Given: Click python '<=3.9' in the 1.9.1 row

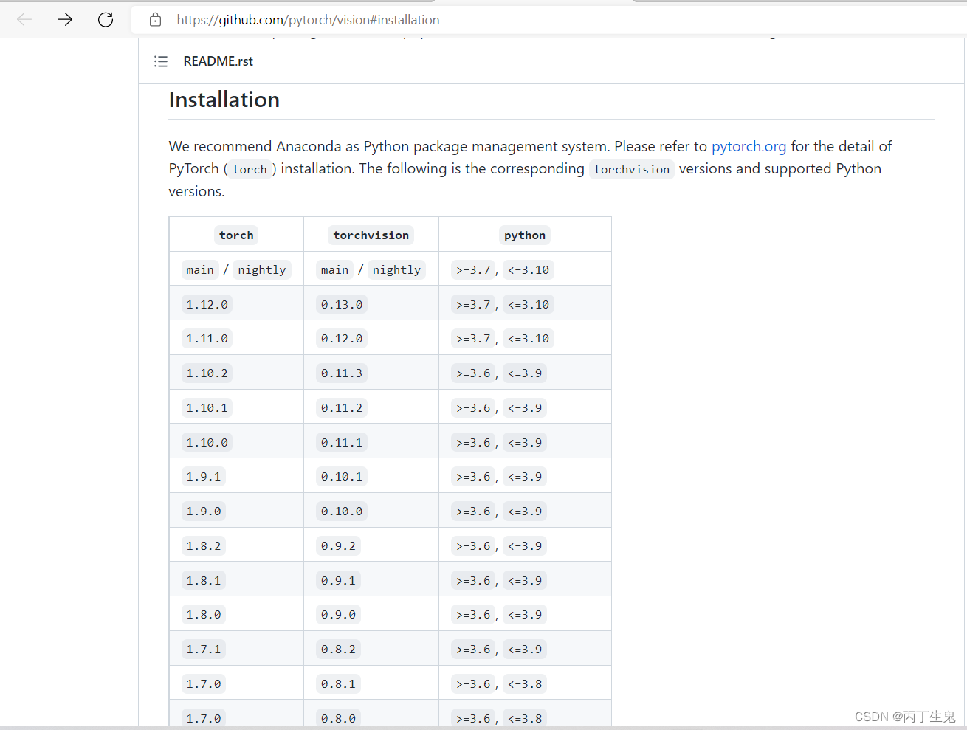Looking at the screenshot, I should pos(525,477).
